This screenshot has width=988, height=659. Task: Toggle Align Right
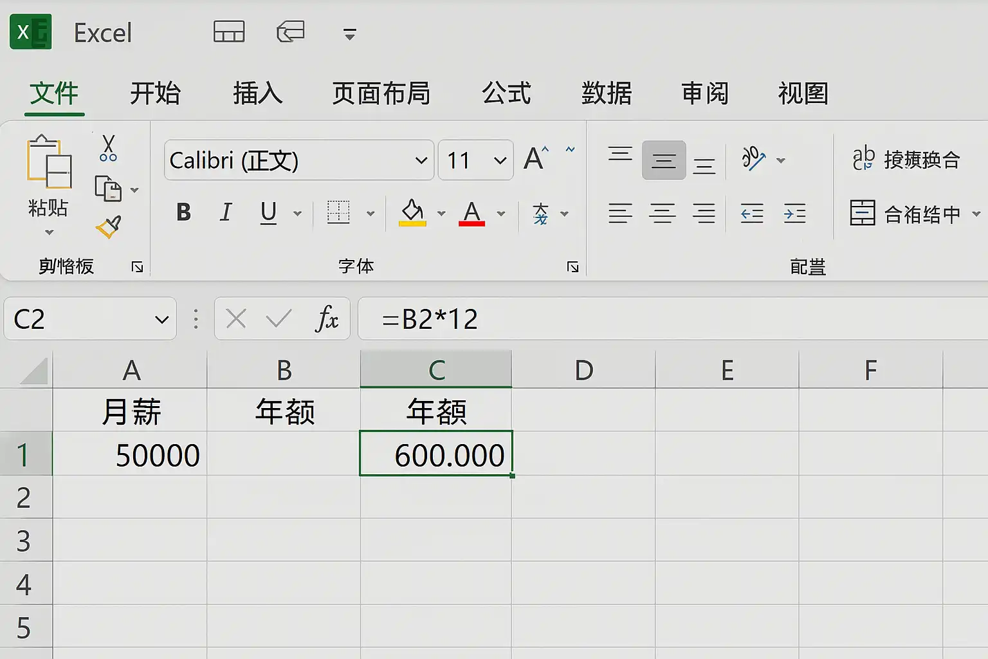[x=704, y=213]
